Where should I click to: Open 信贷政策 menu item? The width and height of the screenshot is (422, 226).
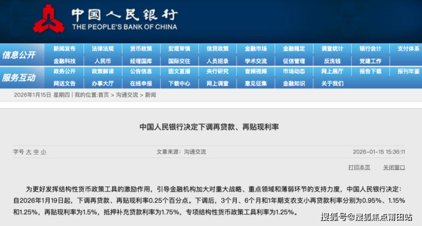[217, 49]
